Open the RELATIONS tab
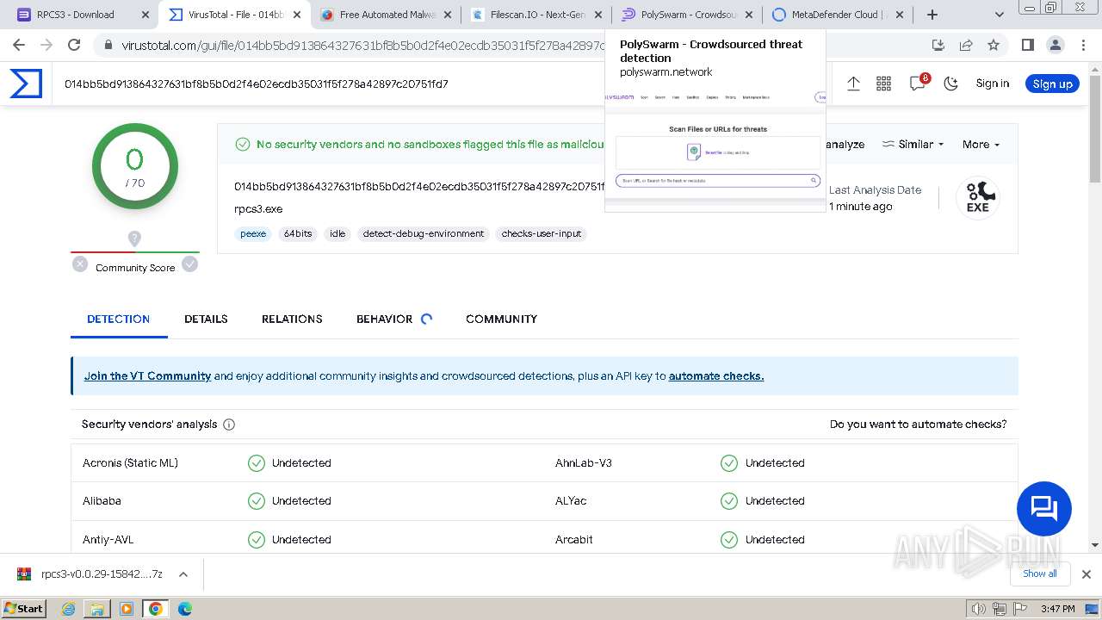The height and width of the screenshot is (620, 1102). click(x=292, y=319)
